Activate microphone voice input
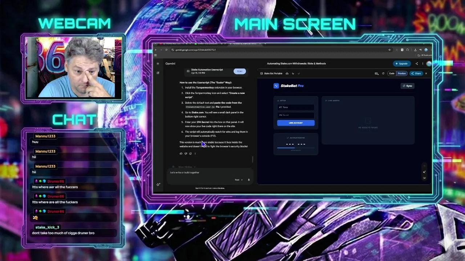 249,180
